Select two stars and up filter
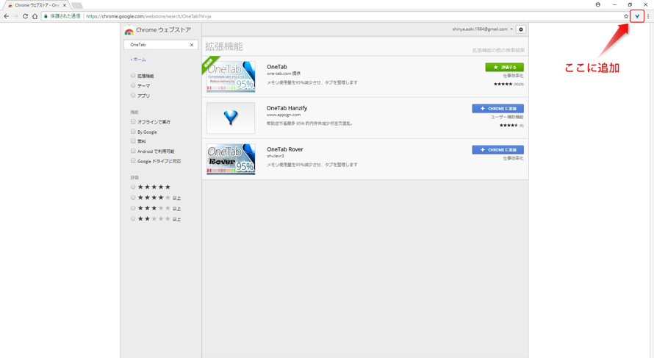 coord(133,218)
